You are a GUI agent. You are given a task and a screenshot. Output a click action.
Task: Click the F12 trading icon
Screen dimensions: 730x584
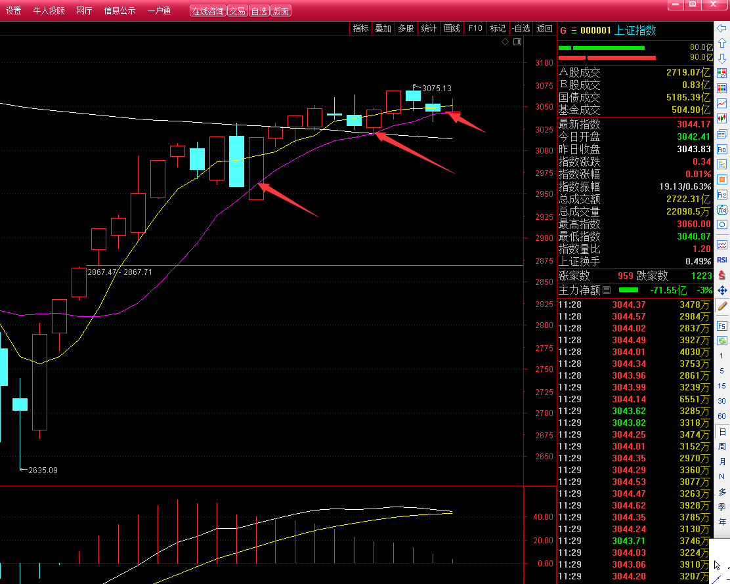click(721, 194)
